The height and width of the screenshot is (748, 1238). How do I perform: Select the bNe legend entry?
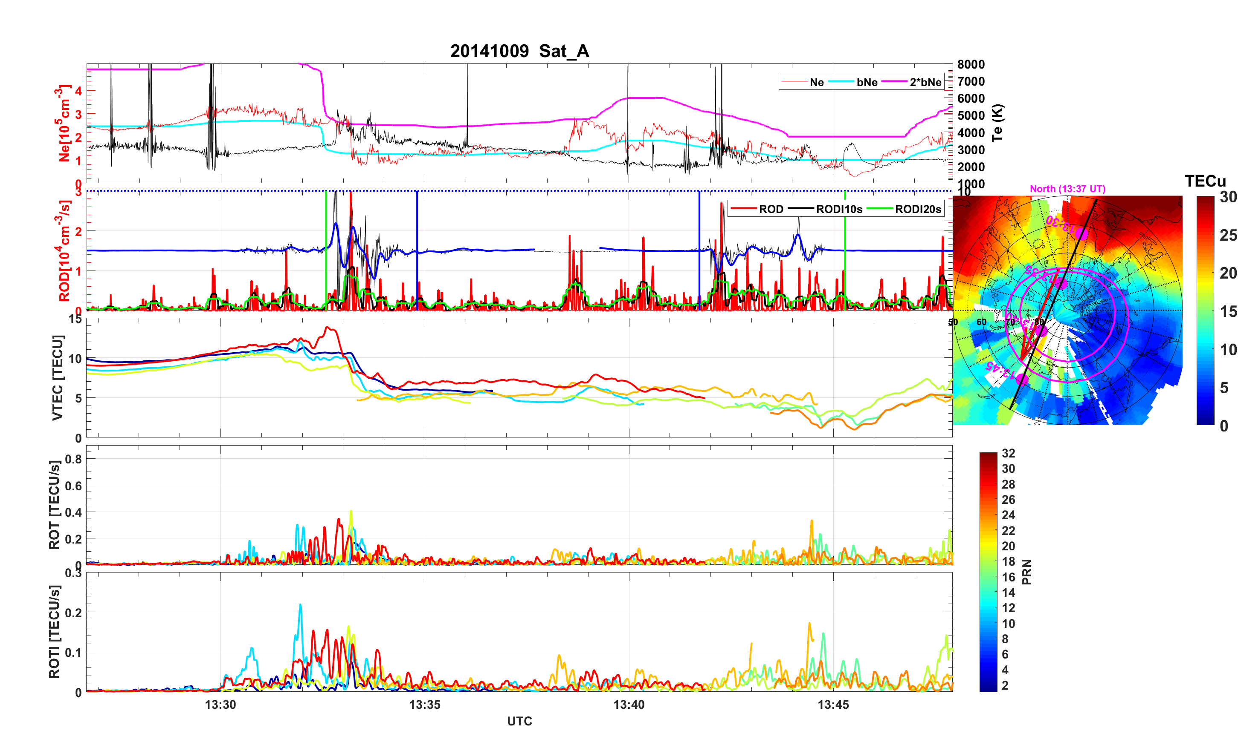[x=867, y=82]
